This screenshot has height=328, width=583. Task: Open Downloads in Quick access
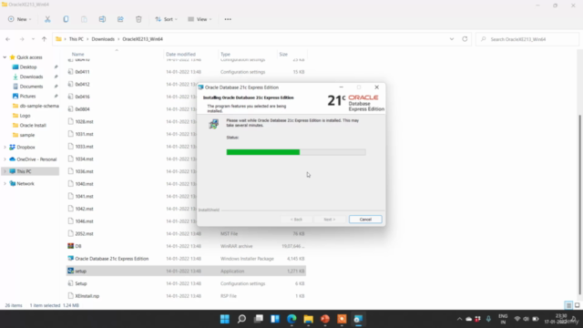(x=31, y=77)
